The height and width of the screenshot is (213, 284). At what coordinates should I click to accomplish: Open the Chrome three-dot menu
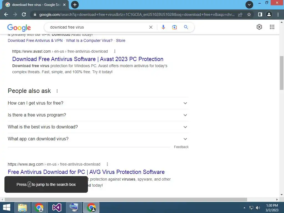click(x=278, y=14)
